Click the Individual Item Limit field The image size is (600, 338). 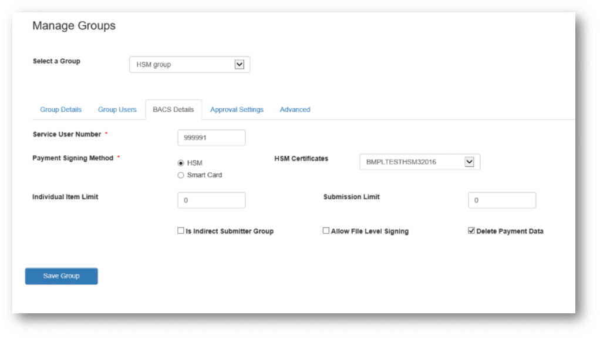tap(211, 200)
